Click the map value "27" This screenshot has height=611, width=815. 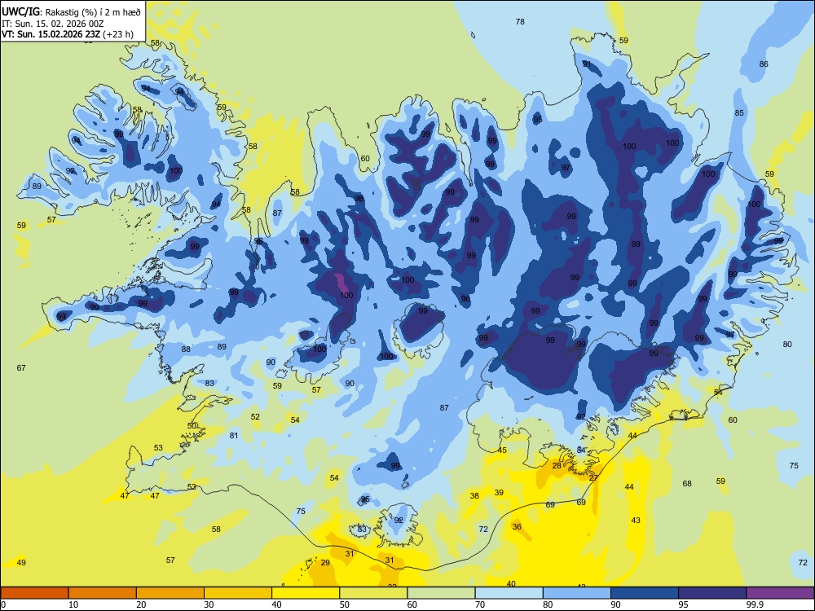pyautogui.click(x=593, y=478)
